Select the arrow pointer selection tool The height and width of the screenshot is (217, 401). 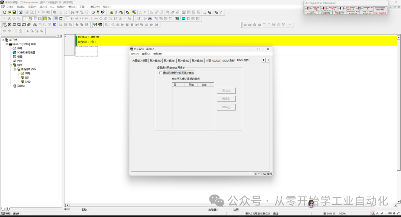[x=67, y=19]
